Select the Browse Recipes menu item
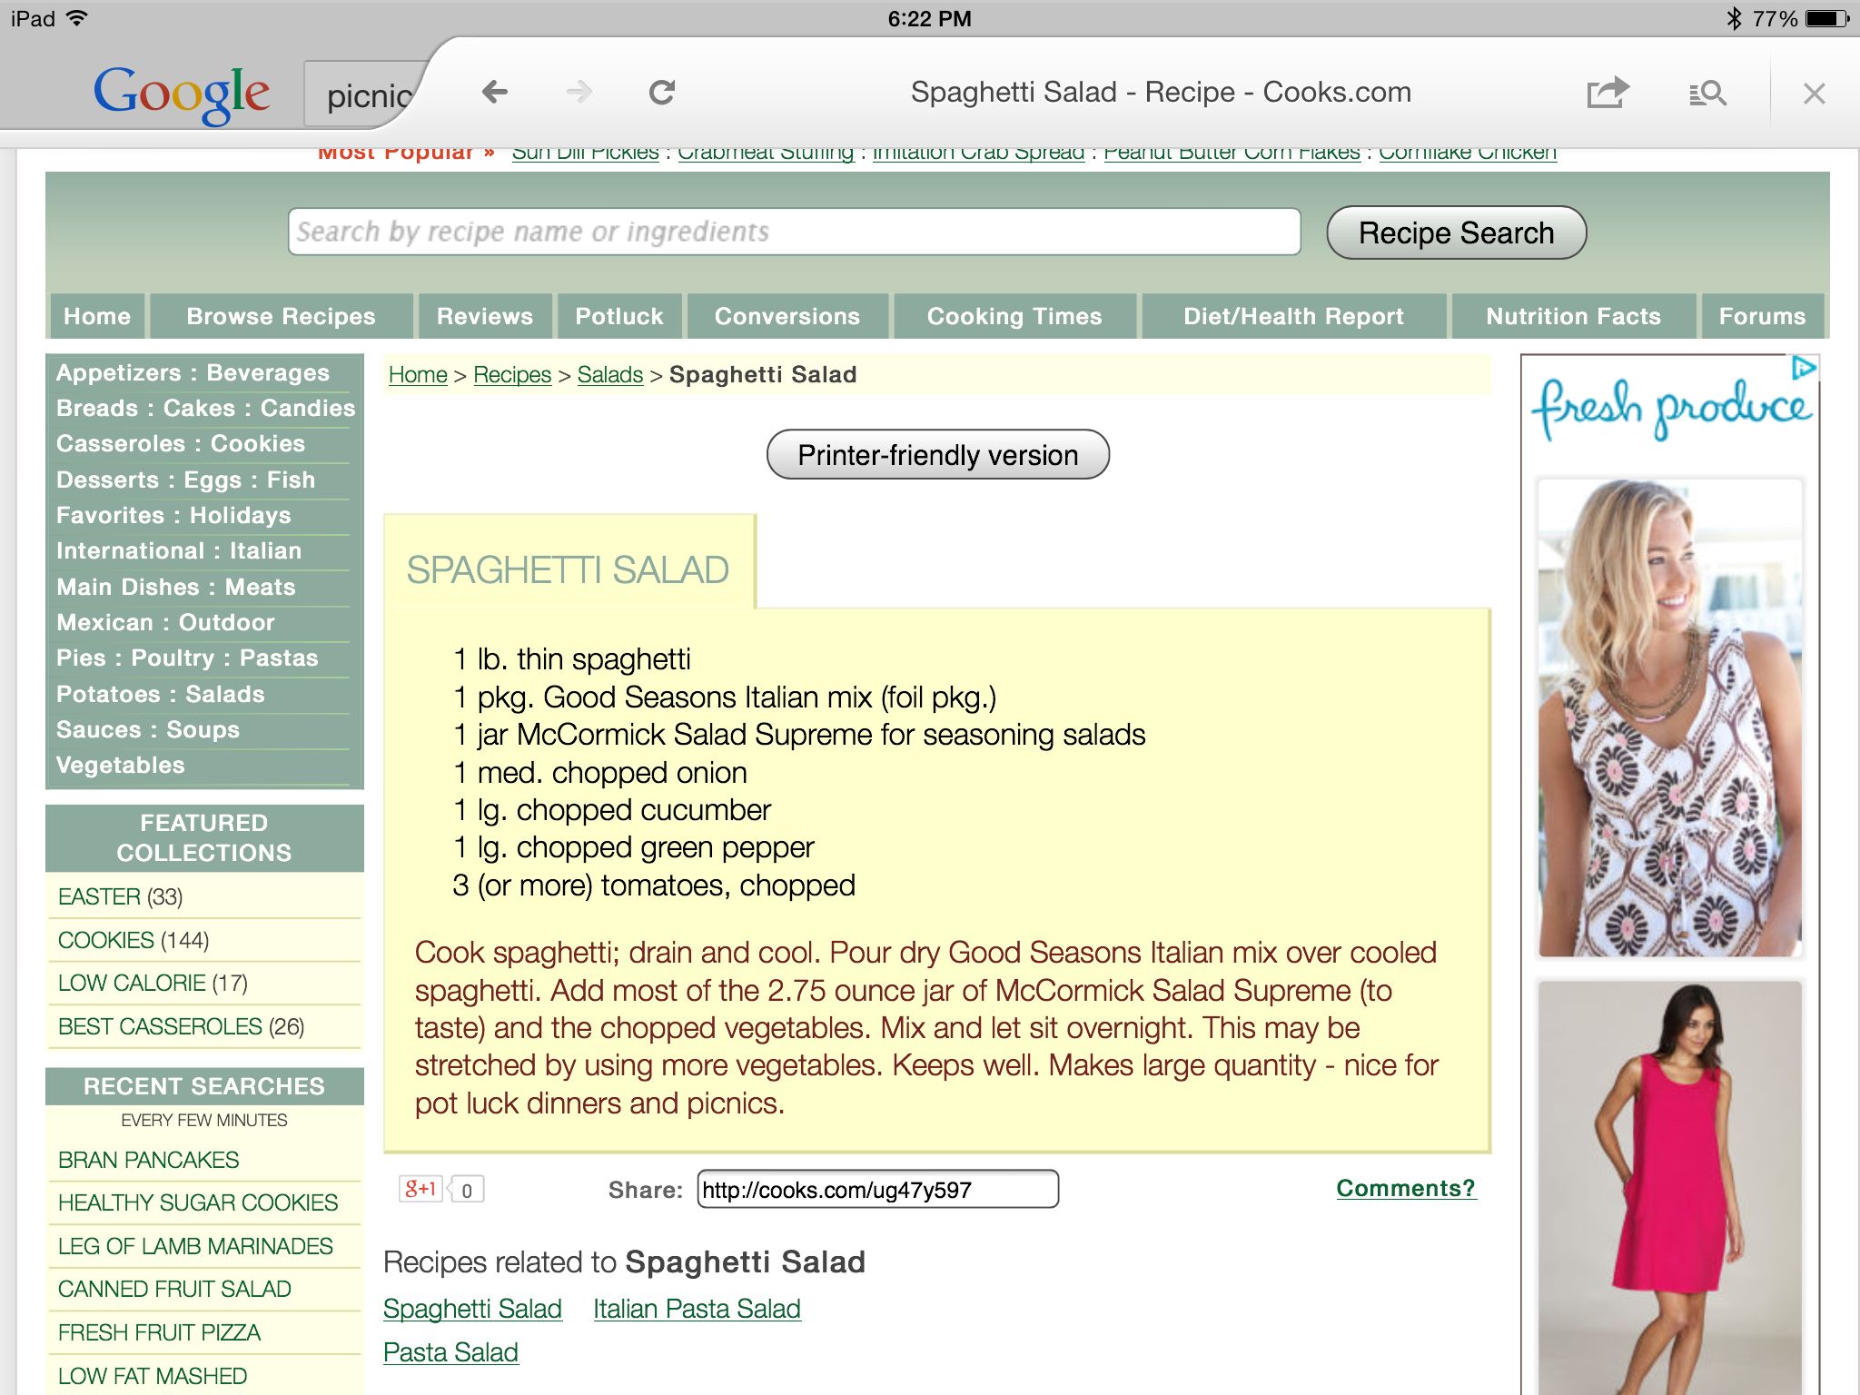1860x1395 pixels. pyautogui.click(x=282, y=315)
